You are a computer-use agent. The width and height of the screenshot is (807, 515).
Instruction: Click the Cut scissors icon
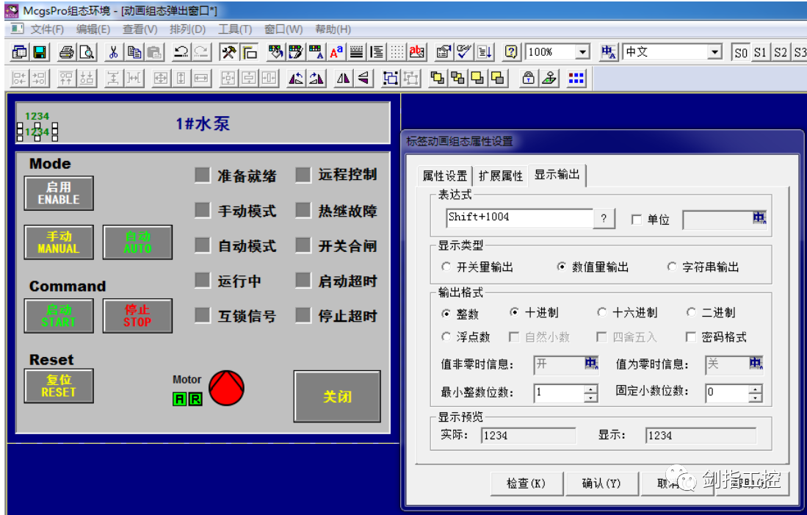coord(114,52)
